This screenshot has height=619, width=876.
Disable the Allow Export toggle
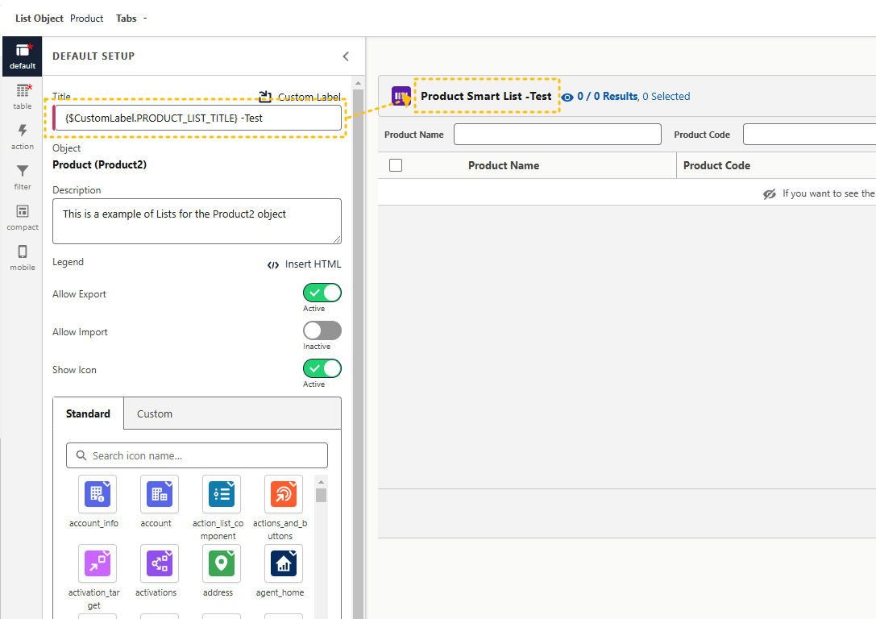pos(322,293)
